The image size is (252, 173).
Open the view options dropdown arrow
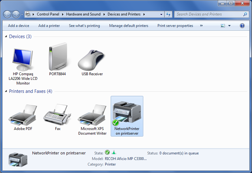(x=229, y=26)
